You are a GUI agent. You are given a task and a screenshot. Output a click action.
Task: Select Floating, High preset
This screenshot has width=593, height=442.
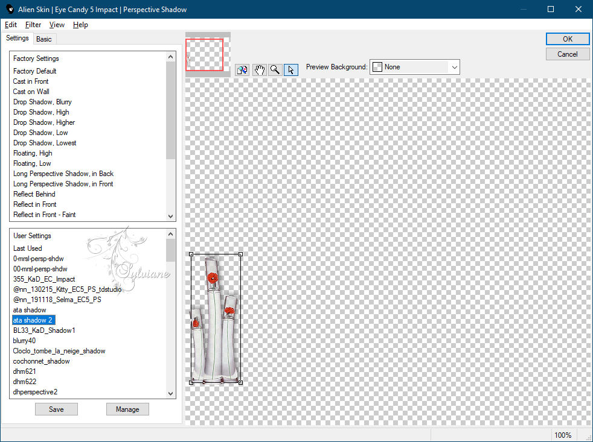pos(33,153)
